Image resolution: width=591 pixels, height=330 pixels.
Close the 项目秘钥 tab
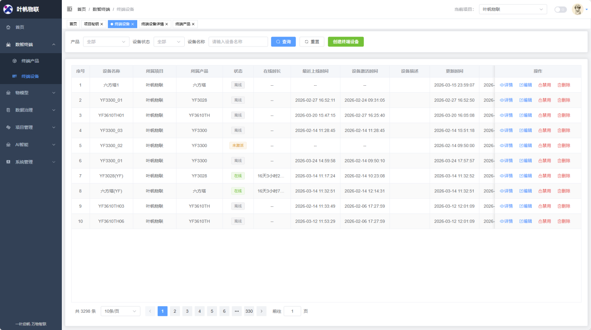point(102,24)
